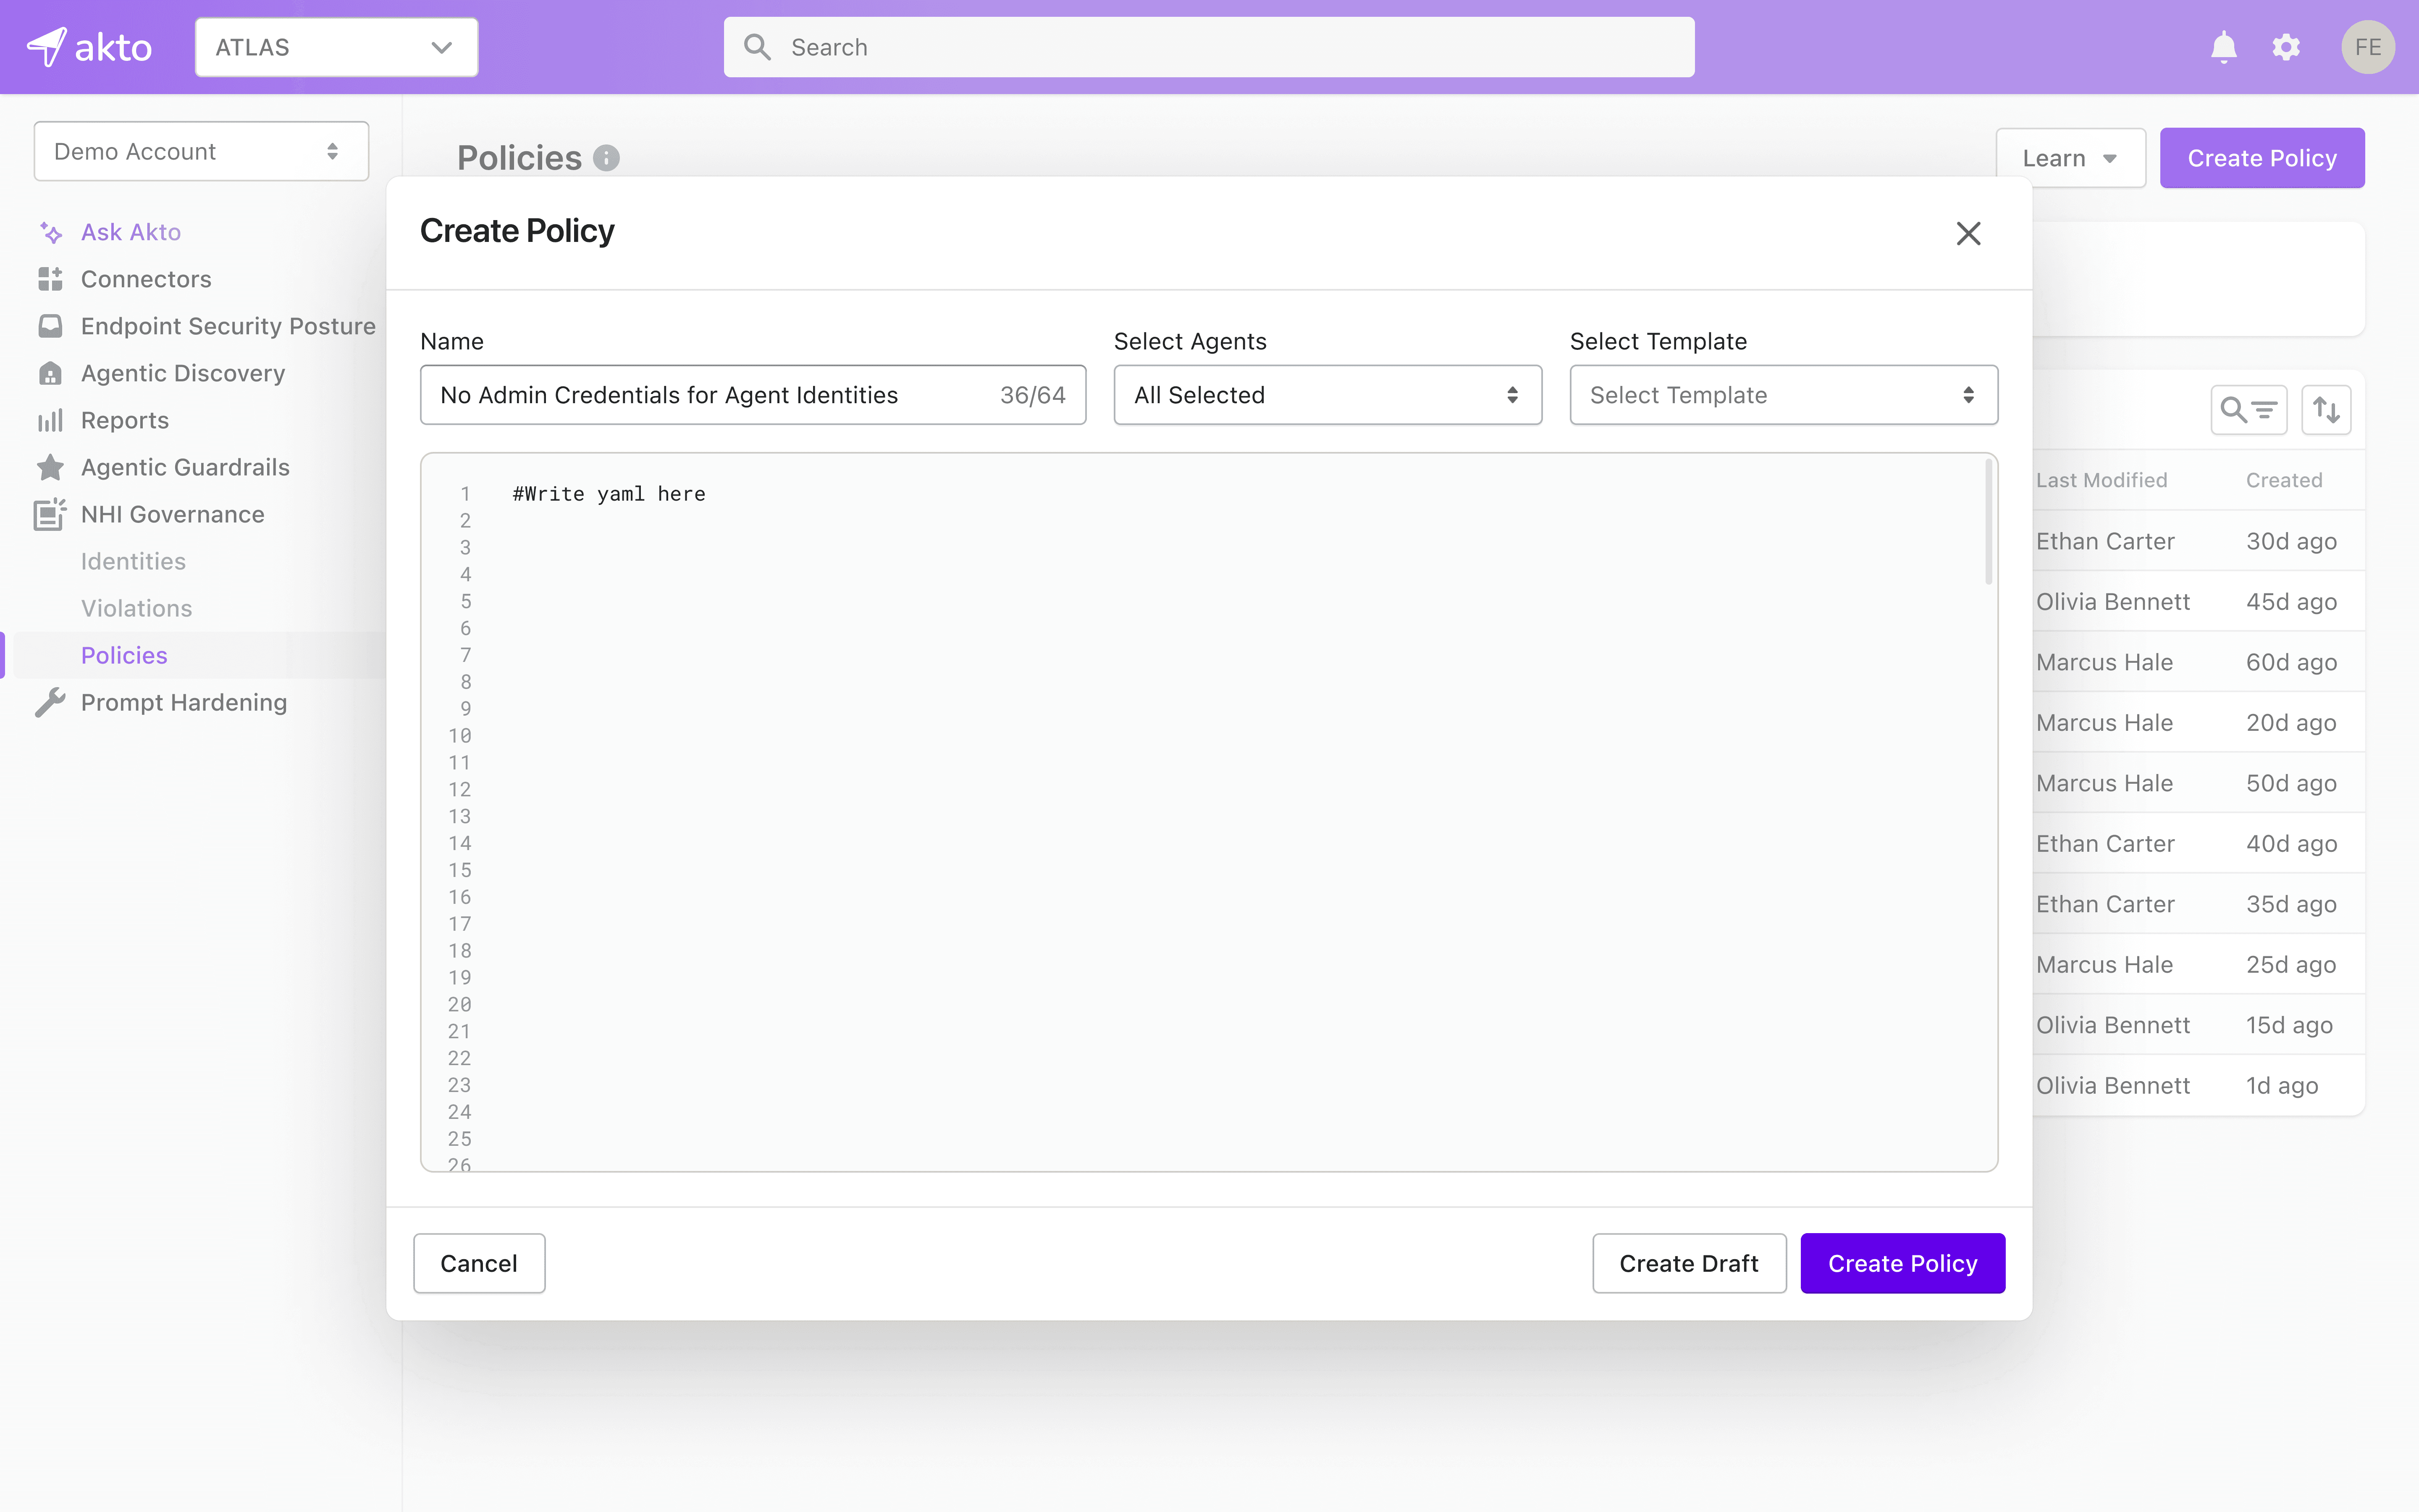Click the table sort arrows icon
This screenshot has width=2419, height=1512.
tap(2326, 410)
